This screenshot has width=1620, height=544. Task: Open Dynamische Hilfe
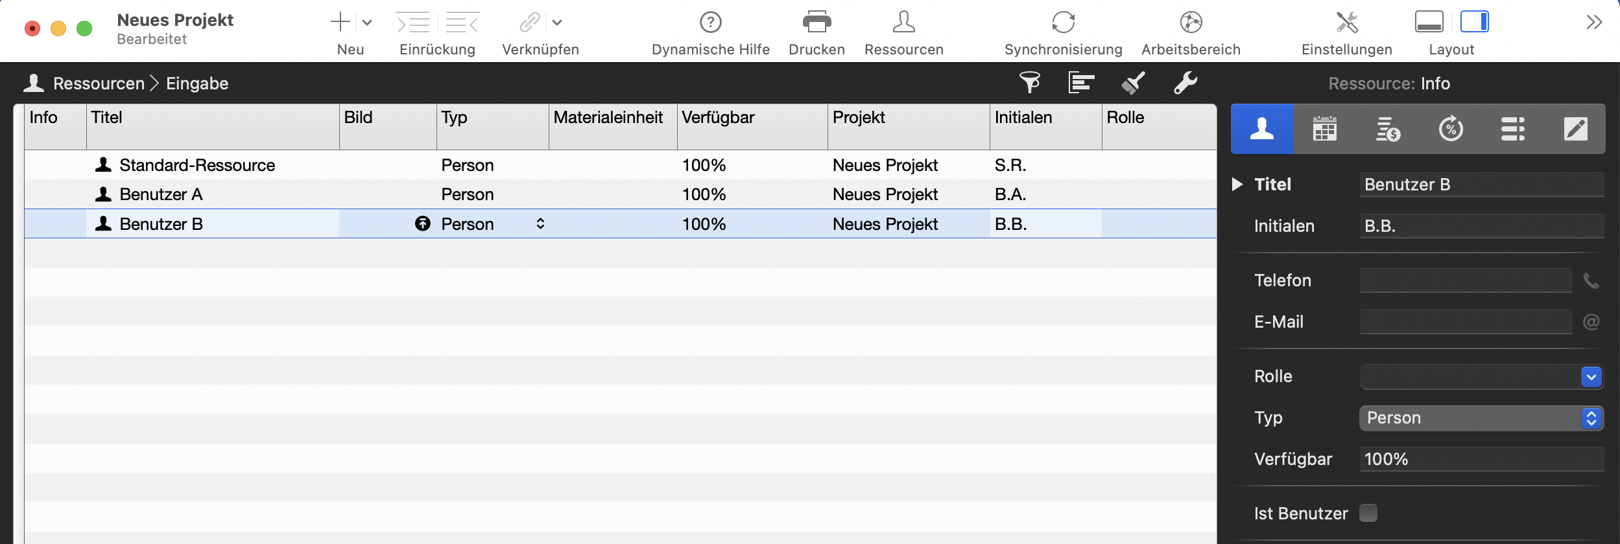point(711,23)
